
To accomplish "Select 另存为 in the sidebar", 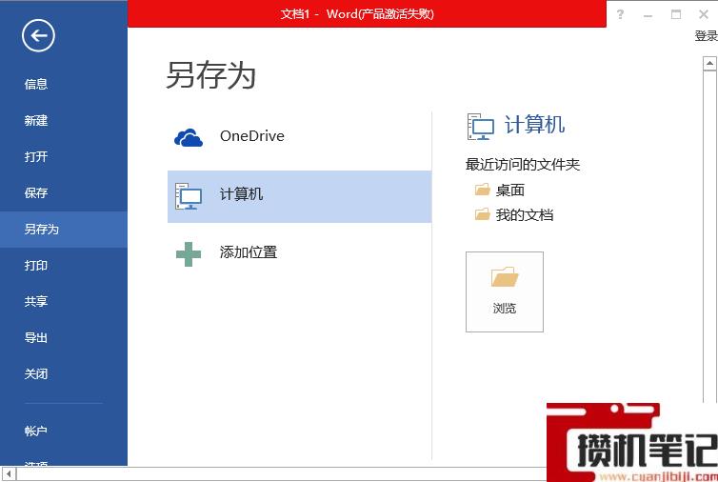I will click(x=64, y=229).
